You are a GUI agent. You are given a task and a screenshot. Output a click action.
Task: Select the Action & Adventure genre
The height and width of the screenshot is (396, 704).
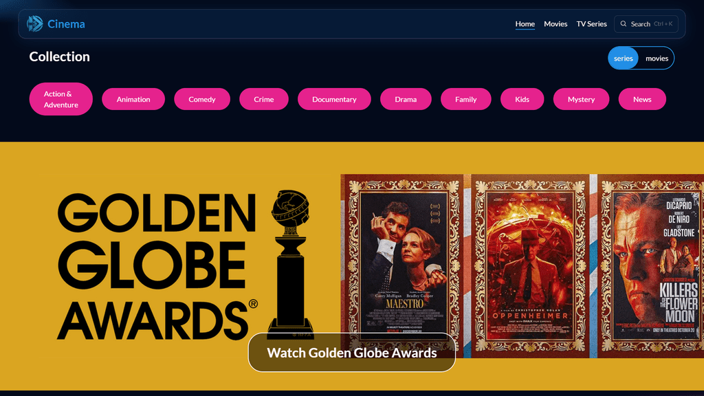61,99
